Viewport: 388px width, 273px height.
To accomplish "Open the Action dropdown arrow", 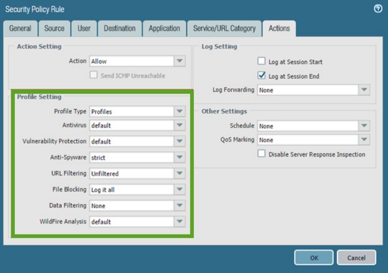I will point(179,61).
